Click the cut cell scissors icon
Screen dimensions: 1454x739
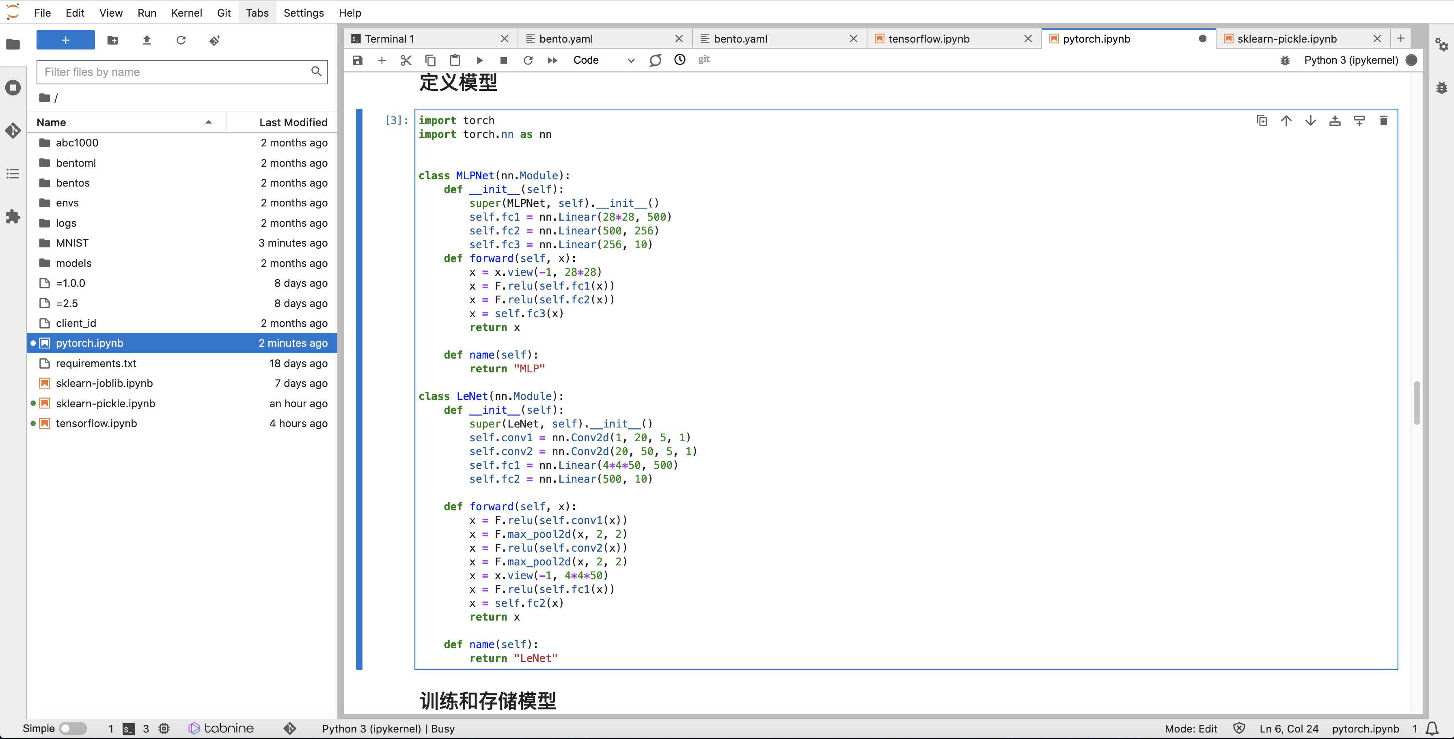(406, 60)
